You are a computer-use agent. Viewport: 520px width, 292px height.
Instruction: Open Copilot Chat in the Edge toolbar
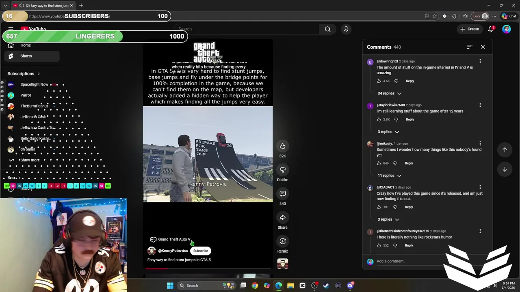tap(509, 16)
